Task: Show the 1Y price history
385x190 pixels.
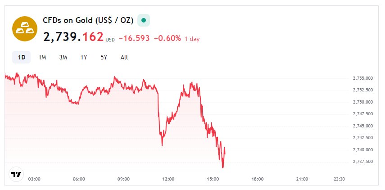Action: point(84,57)
